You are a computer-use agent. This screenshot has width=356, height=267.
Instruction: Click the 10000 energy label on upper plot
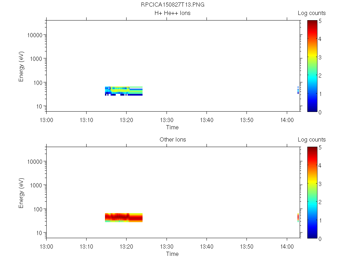(35, 35)
